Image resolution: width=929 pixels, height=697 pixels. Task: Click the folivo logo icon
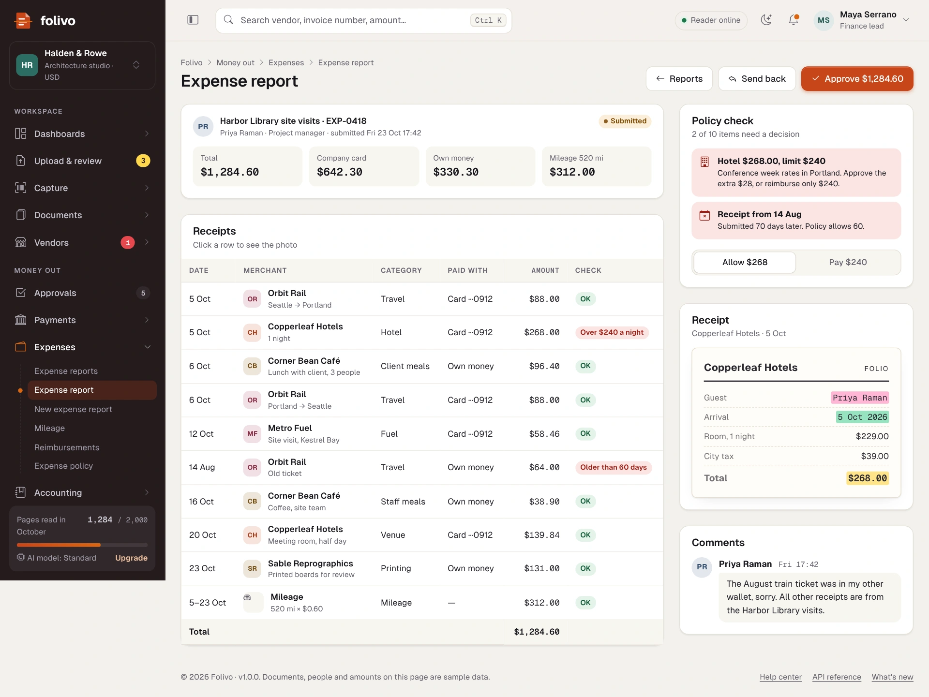tap(23, 20)
